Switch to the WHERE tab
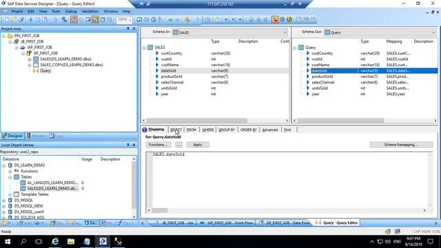Viewport: 441px width, 248px height. coord(208,130)
